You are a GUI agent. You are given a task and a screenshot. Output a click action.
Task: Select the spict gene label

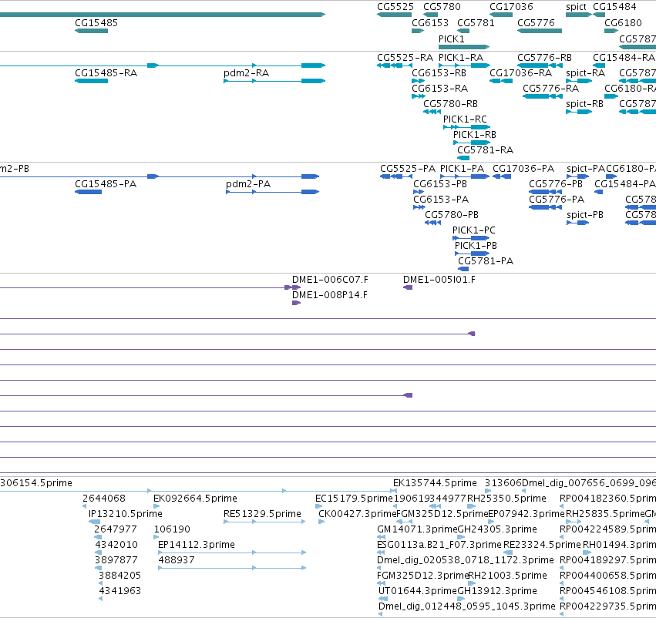click(576, 7)
